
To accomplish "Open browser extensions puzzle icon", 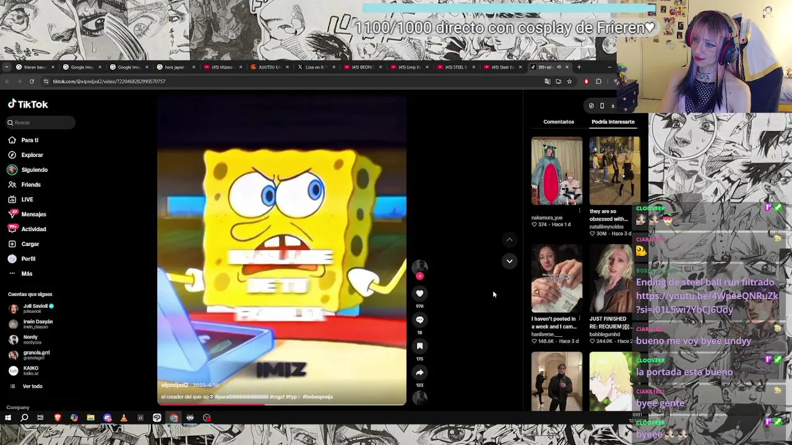I will pos(598,82).
